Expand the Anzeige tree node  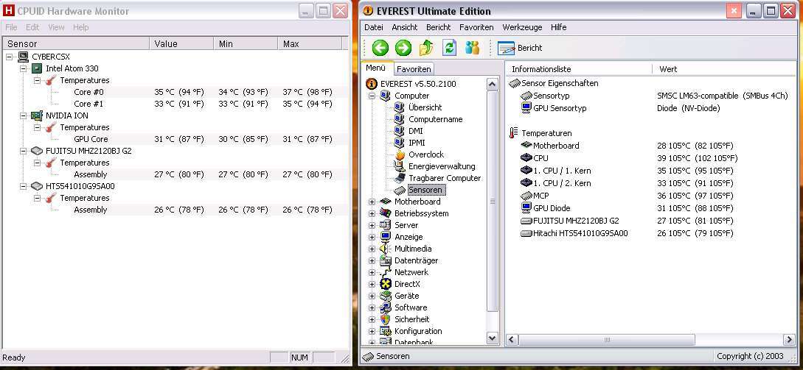[x=372, y=237]
